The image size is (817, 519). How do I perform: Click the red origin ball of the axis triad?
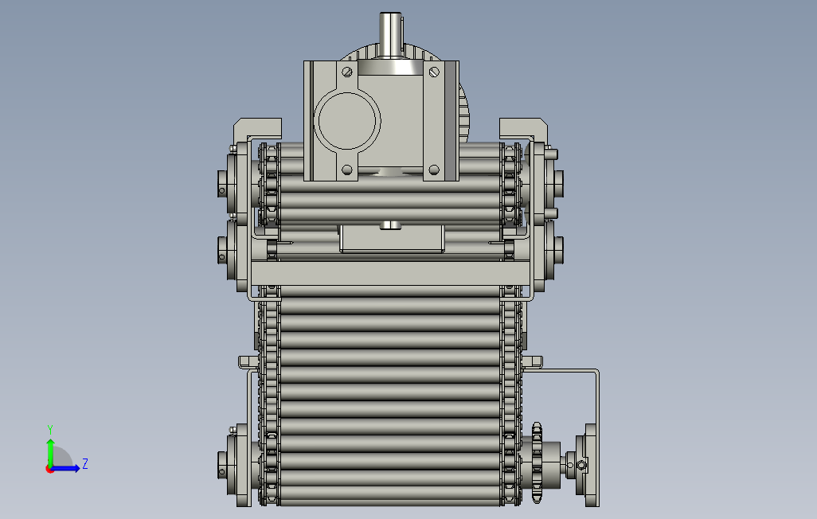click(x=49, y=470)
